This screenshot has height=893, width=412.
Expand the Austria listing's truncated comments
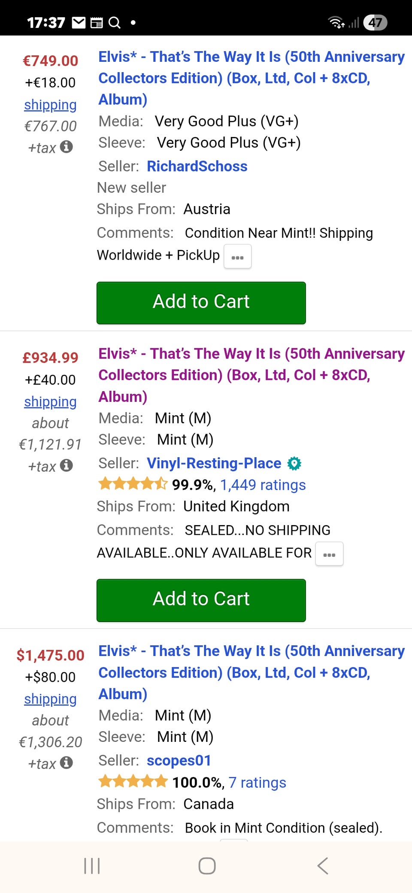point(237,257)
